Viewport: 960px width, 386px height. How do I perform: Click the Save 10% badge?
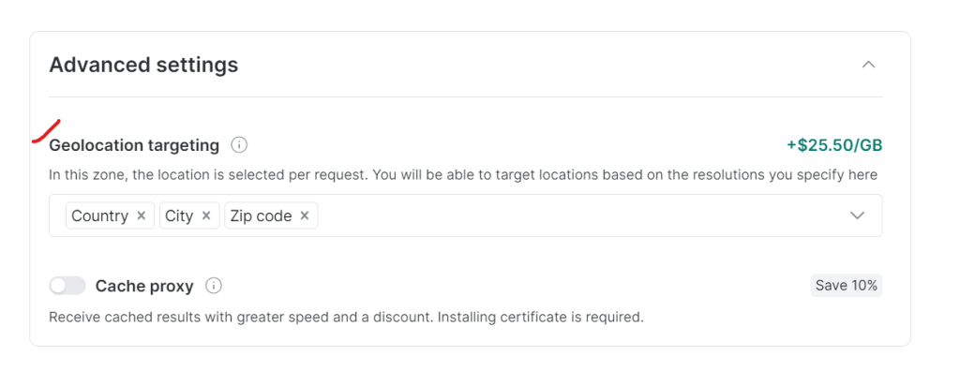(846, 286)
